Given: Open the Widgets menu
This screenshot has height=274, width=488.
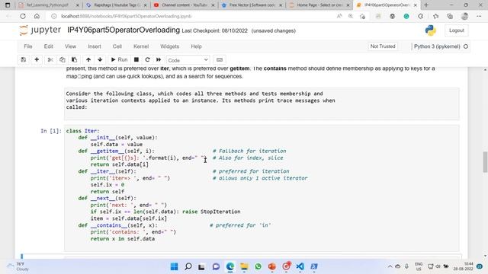Looking at the screenshot, I should point(169,46).
